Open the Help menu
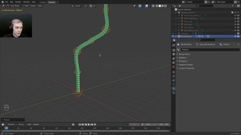This screenshot has height=135, width=241. click(x=34, y=2)
